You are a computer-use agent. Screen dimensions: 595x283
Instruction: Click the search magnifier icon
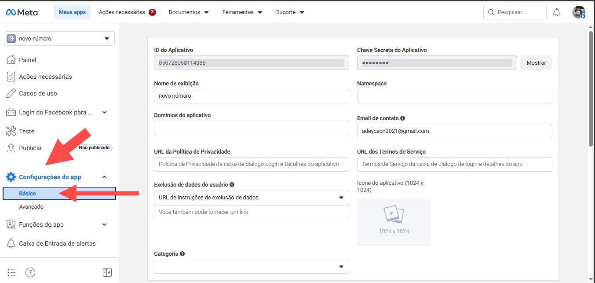[x=491, y=12]
